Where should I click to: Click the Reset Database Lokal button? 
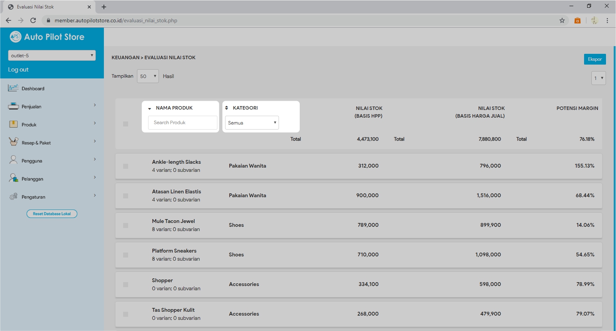coord(52,214)
